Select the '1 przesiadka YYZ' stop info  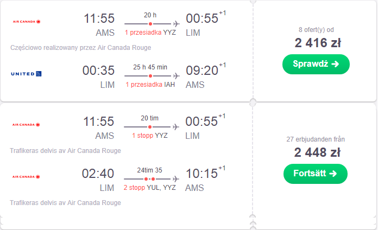[x=150, y=33]
